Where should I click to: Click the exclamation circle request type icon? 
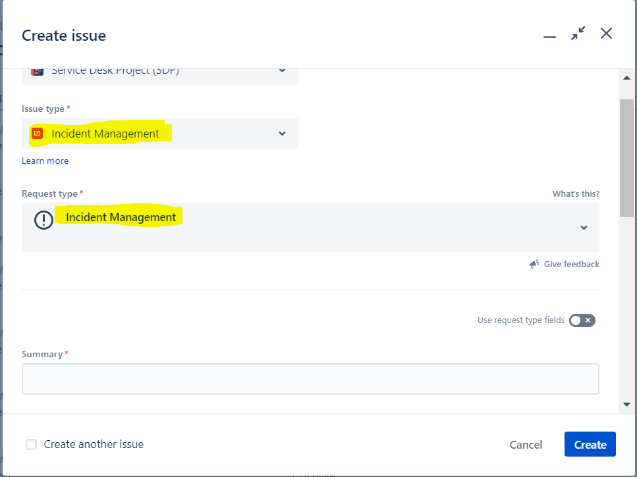[43, 220]
